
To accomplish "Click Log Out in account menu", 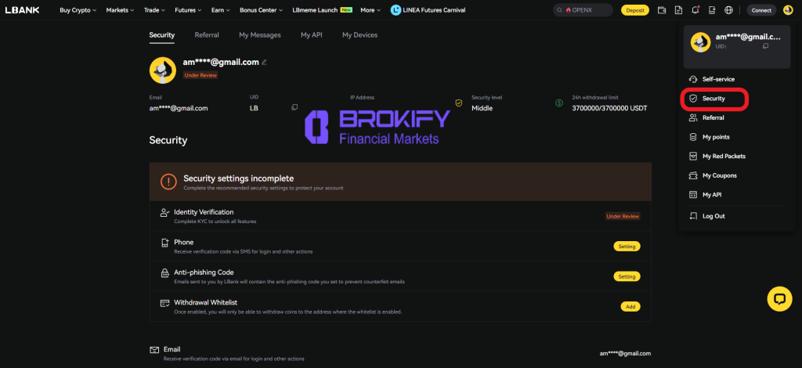I will [713, 216].
